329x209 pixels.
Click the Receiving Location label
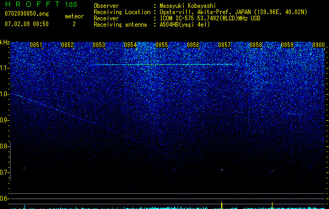pyautogui.click(x=122, y=12)
